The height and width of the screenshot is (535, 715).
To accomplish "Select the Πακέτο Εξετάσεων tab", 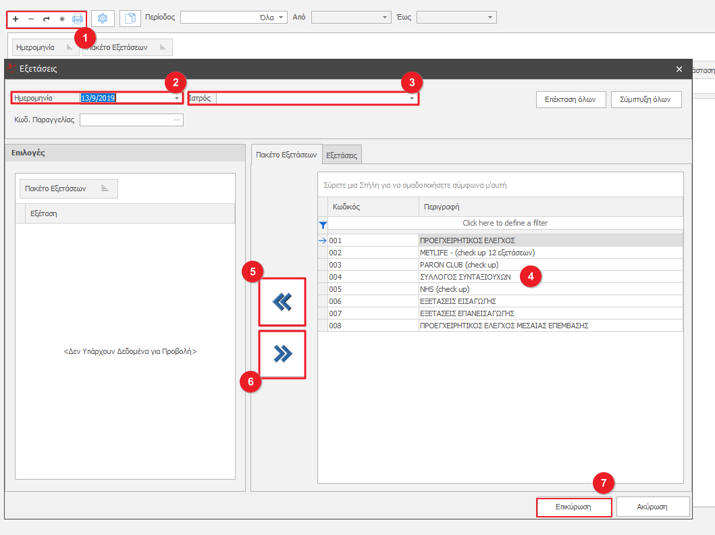I will point(286,155).
